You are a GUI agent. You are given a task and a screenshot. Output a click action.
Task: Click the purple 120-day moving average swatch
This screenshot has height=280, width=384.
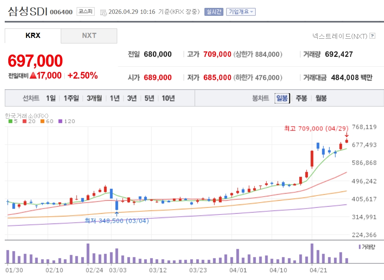[x=60, y=121]
